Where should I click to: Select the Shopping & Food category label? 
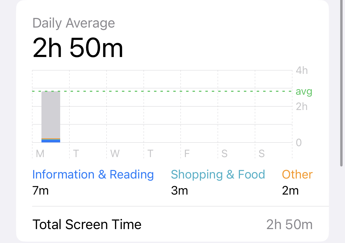click(x=218, y=174)
